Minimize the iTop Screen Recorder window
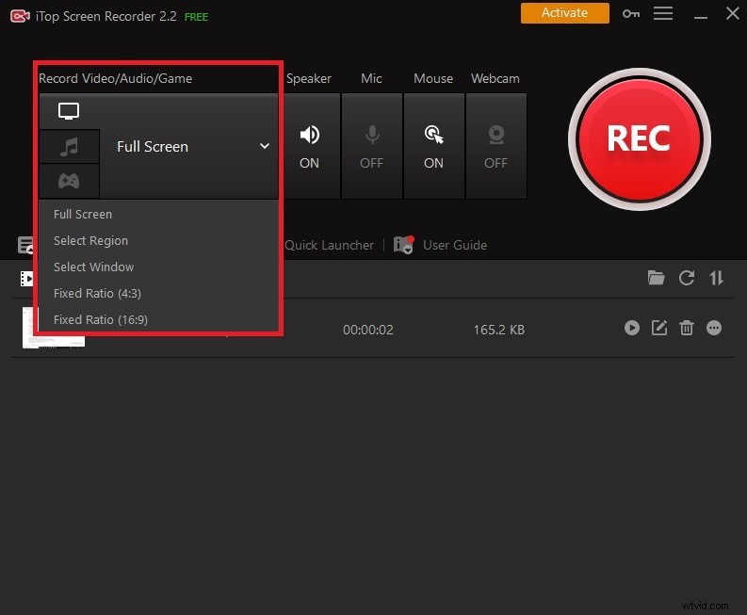Viewport: 747px width, 615px height. point(700,17)
